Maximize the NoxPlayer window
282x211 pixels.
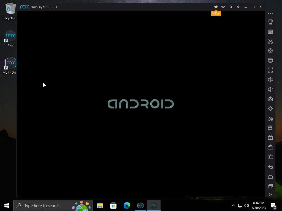click(253, 7)
